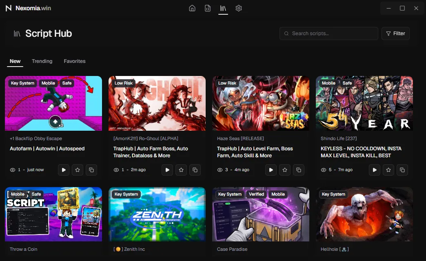The width and height of the screenshot is (426, 261).
Task: Open the script editor file icon
Action: [208, 8]
